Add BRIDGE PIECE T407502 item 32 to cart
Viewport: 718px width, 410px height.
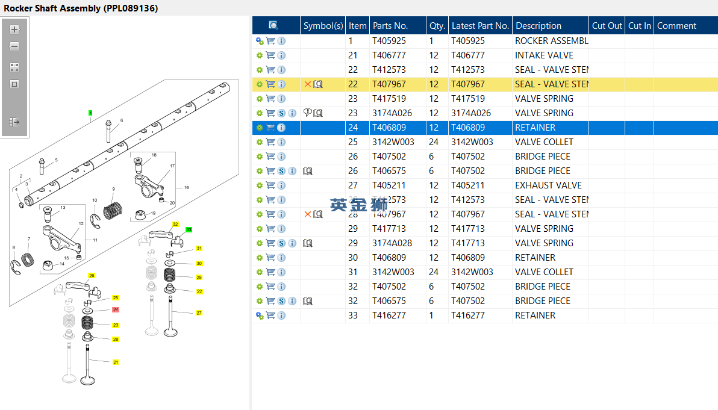(x=270, y=287)
